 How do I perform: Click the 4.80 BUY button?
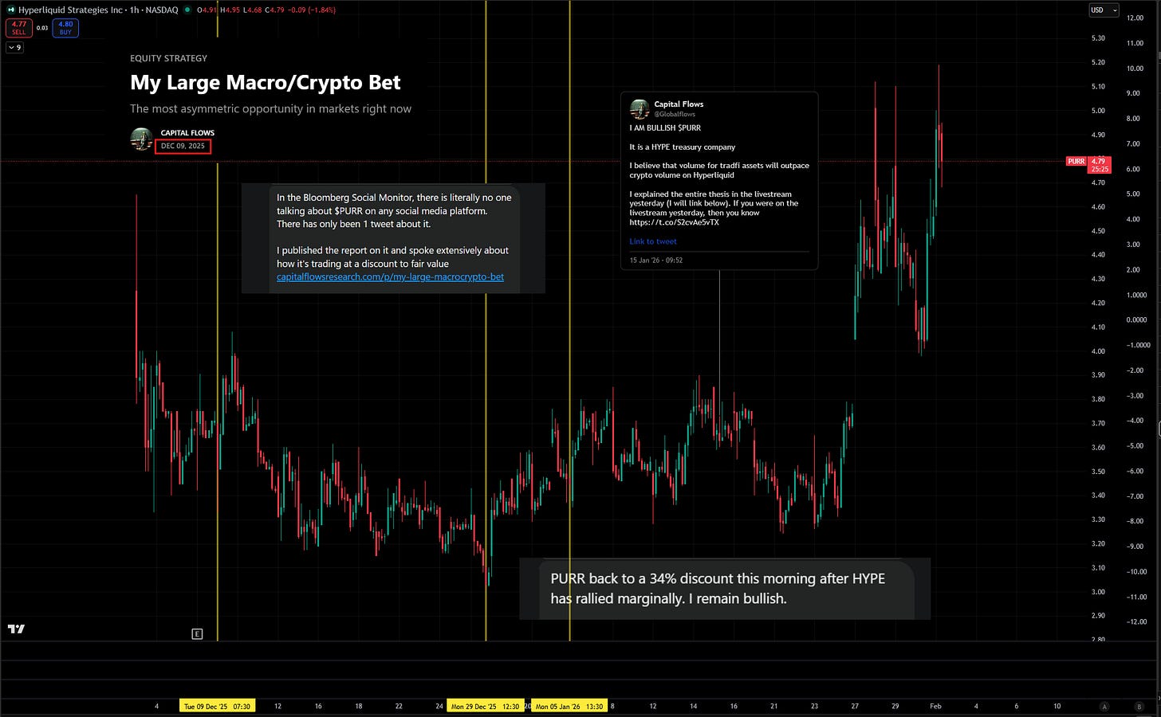pyautogui.click(x=65, y=28)
